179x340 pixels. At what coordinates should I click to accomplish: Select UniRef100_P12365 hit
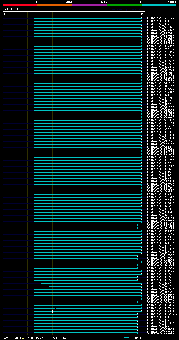pyautogui.click(x=161, y=80)
